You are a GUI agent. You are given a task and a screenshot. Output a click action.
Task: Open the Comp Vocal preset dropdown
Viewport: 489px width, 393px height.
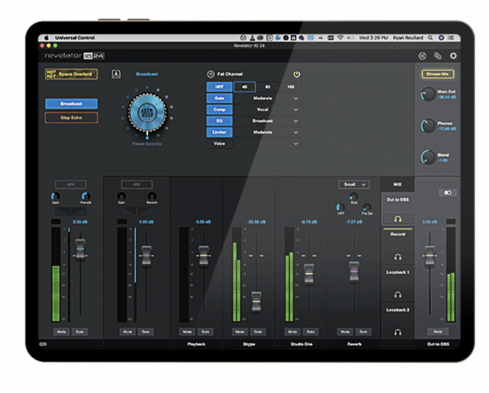295,110
